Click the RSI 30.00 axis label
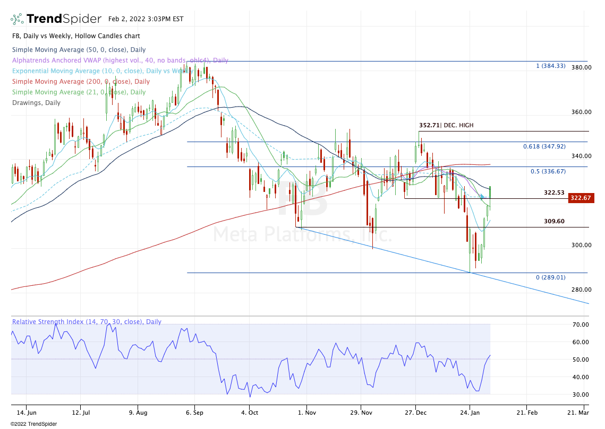 pyautogui.click(x=581, y=395)
